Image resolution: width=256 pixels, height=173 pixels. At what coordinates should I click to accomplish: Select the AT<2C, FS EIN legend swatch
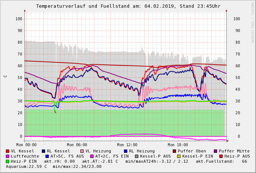pos(92,156)
